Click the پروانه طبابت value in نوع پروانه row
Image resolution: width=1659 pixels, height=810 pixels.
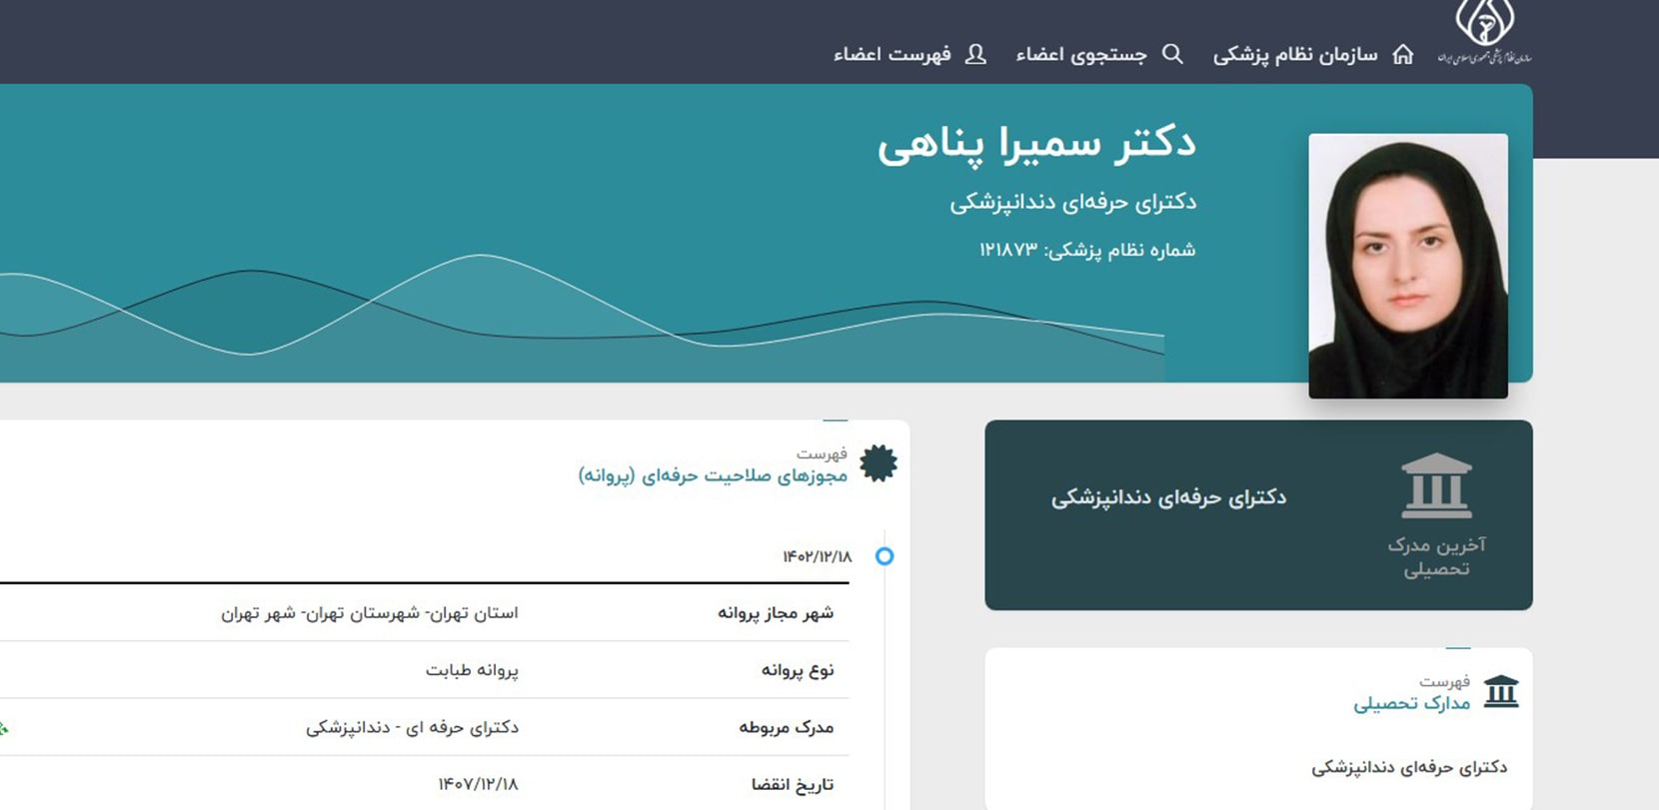click(472, 669)
